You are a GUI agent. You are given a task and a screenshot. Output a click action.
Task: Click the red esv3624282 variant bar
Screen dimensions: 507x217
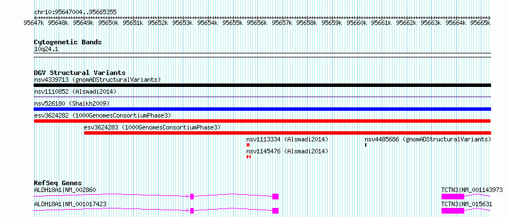tap(262, 121)
